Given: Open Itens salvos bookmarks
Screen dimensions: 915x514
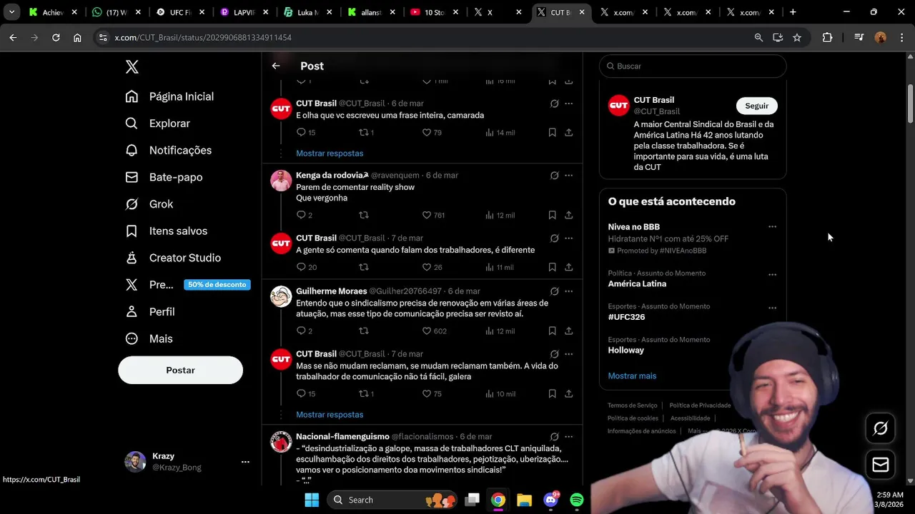Looking at the screenshot, I should 166,231.
